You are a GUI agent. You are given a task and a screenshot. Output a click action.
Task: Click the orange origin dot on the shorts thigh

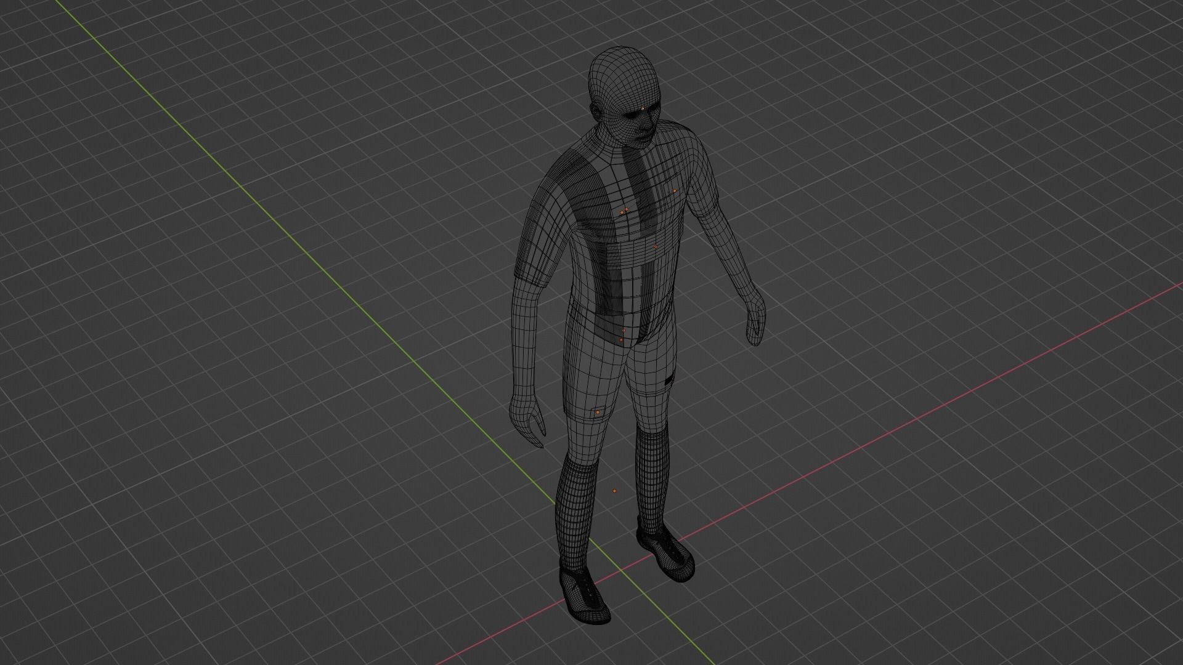598,412
